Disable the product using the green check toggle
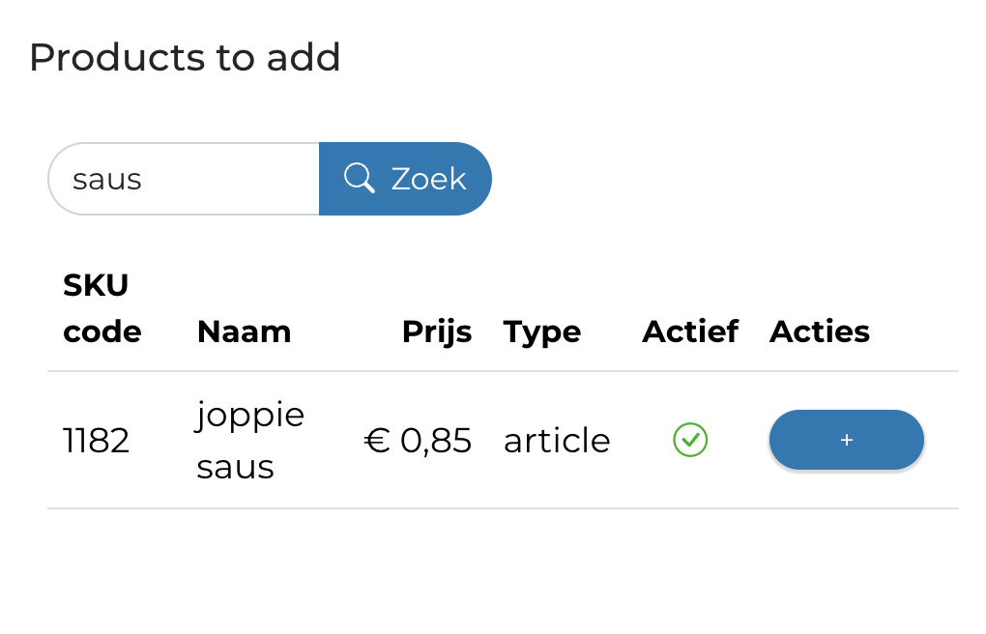 [x=689, y=440]
